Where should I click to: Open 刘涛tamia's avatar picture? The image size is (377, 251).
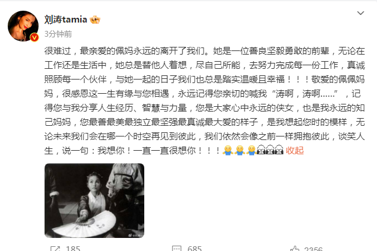click(23, 26)
